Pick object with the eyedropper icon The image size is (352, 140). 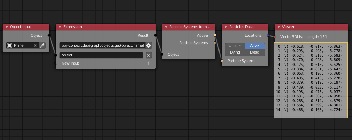pos(42,46)
